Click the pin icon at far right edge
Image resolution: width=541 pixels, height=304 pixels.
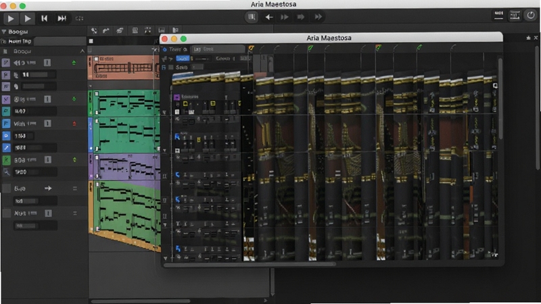coord(528,38)
